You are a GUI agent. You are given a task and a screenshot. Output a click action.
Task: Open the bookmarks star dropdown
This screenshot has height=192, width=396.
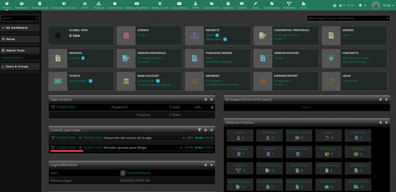[362, 5]
